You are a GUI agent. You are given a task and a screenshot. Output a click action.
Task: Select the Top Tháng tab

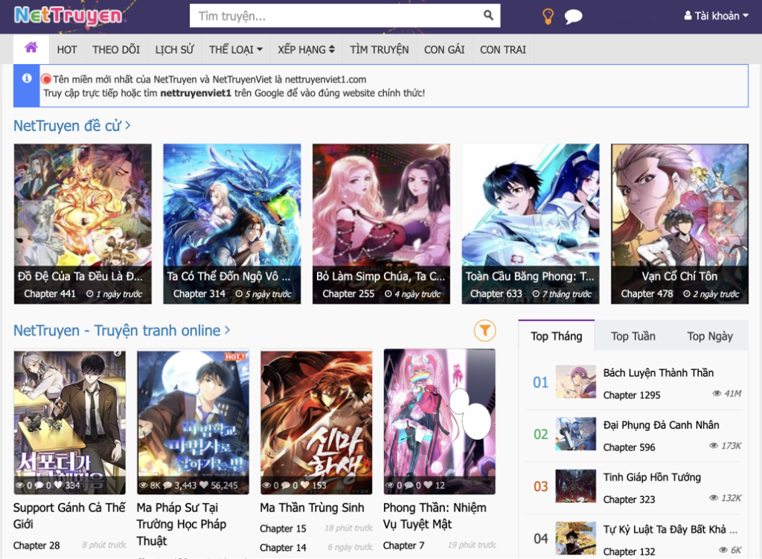coord(556,336)
